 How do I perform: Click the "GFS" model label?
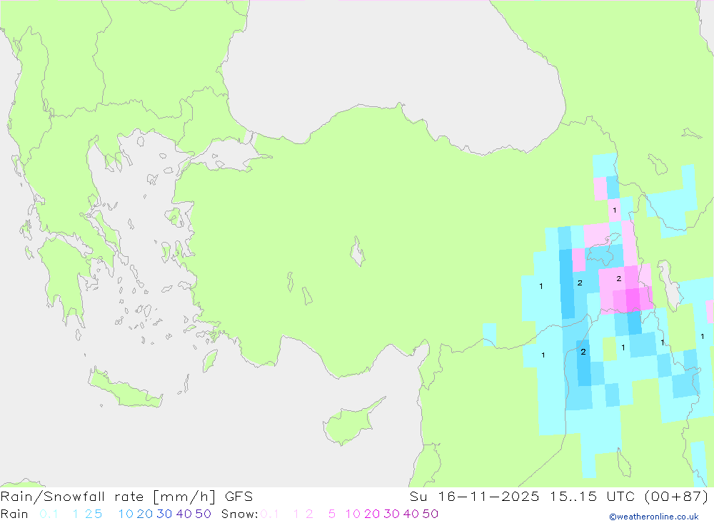coord(238,496)
